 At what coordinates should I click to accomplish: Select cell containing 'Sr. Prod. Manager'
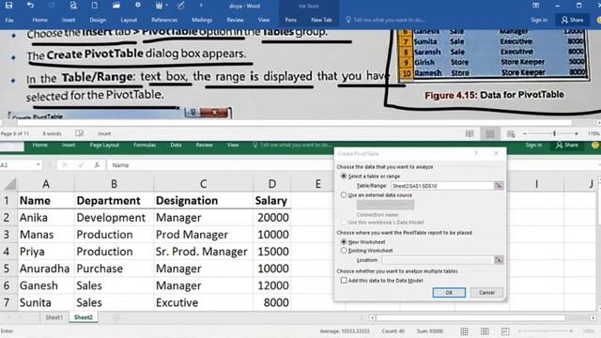coord(203,252)
